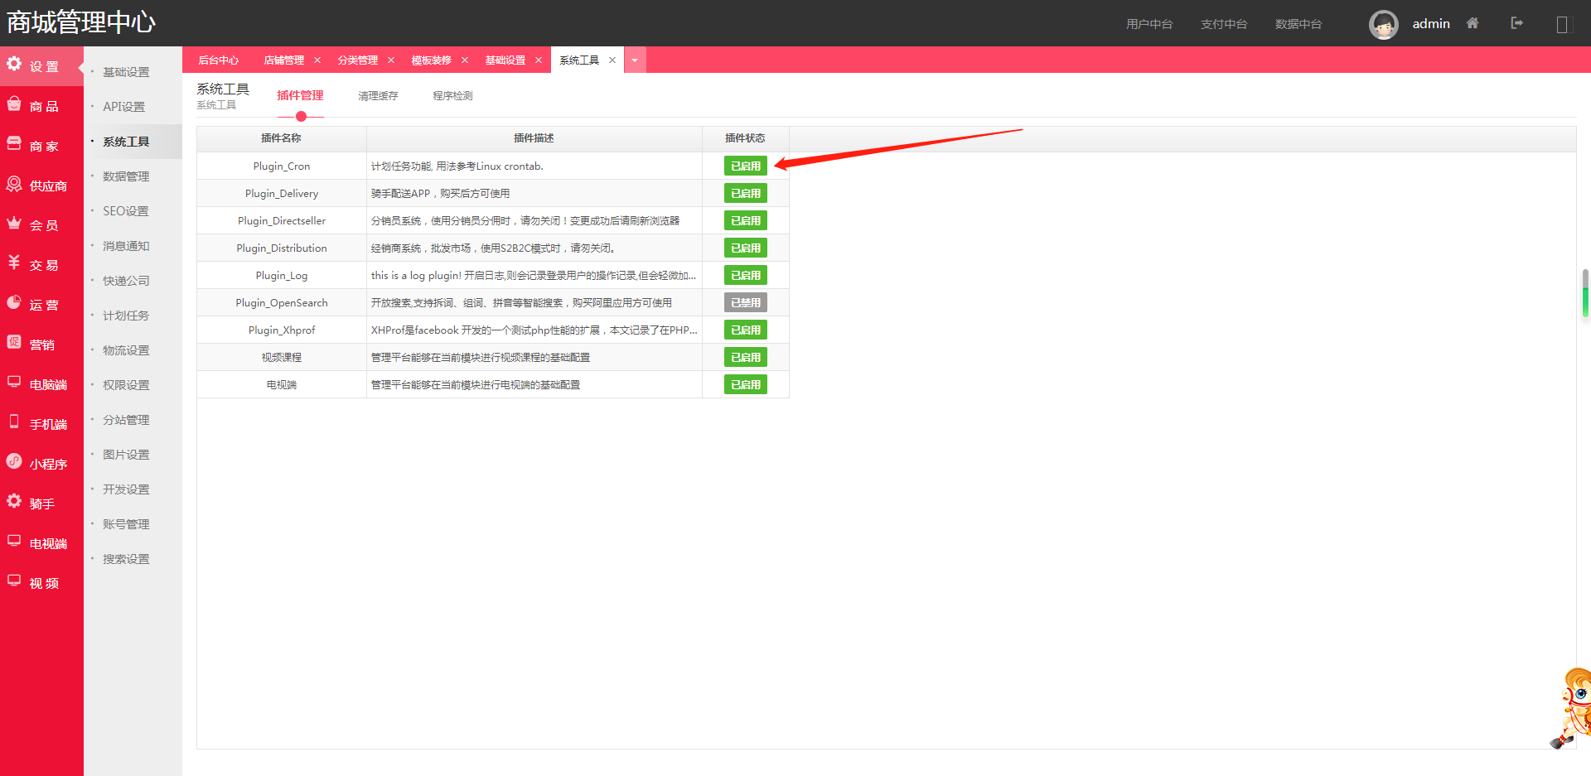Open the 交易 yen icon

coord(14,263)
